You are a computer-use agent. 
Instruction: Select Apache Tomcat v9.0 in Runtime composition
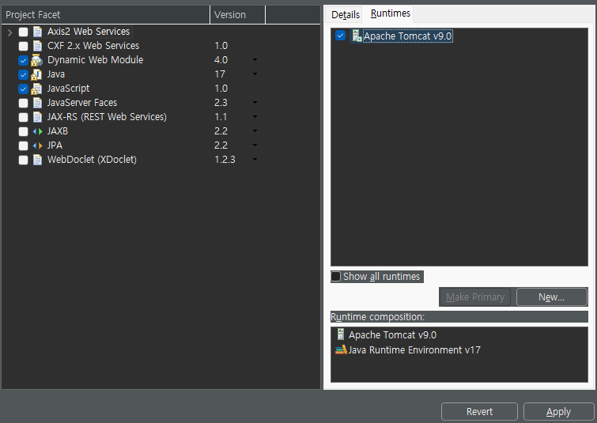tap(392, 335)
